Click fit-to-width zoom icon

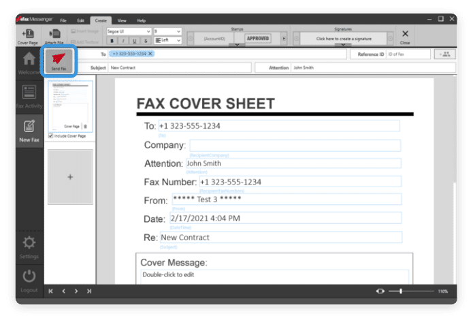[x=380, y=291]
